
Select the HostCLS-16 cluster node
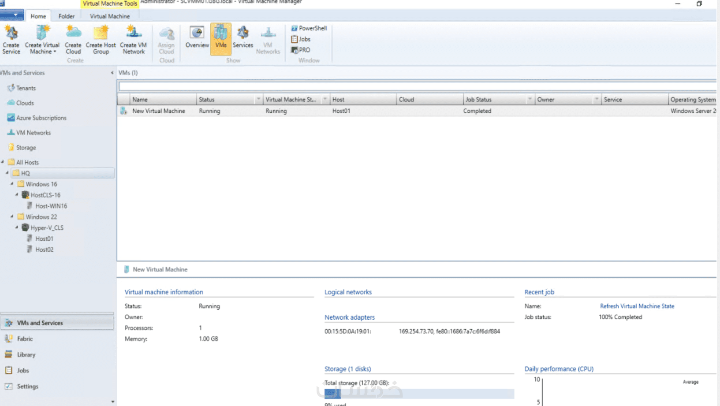pyautogui.click(x=41, y=195)
